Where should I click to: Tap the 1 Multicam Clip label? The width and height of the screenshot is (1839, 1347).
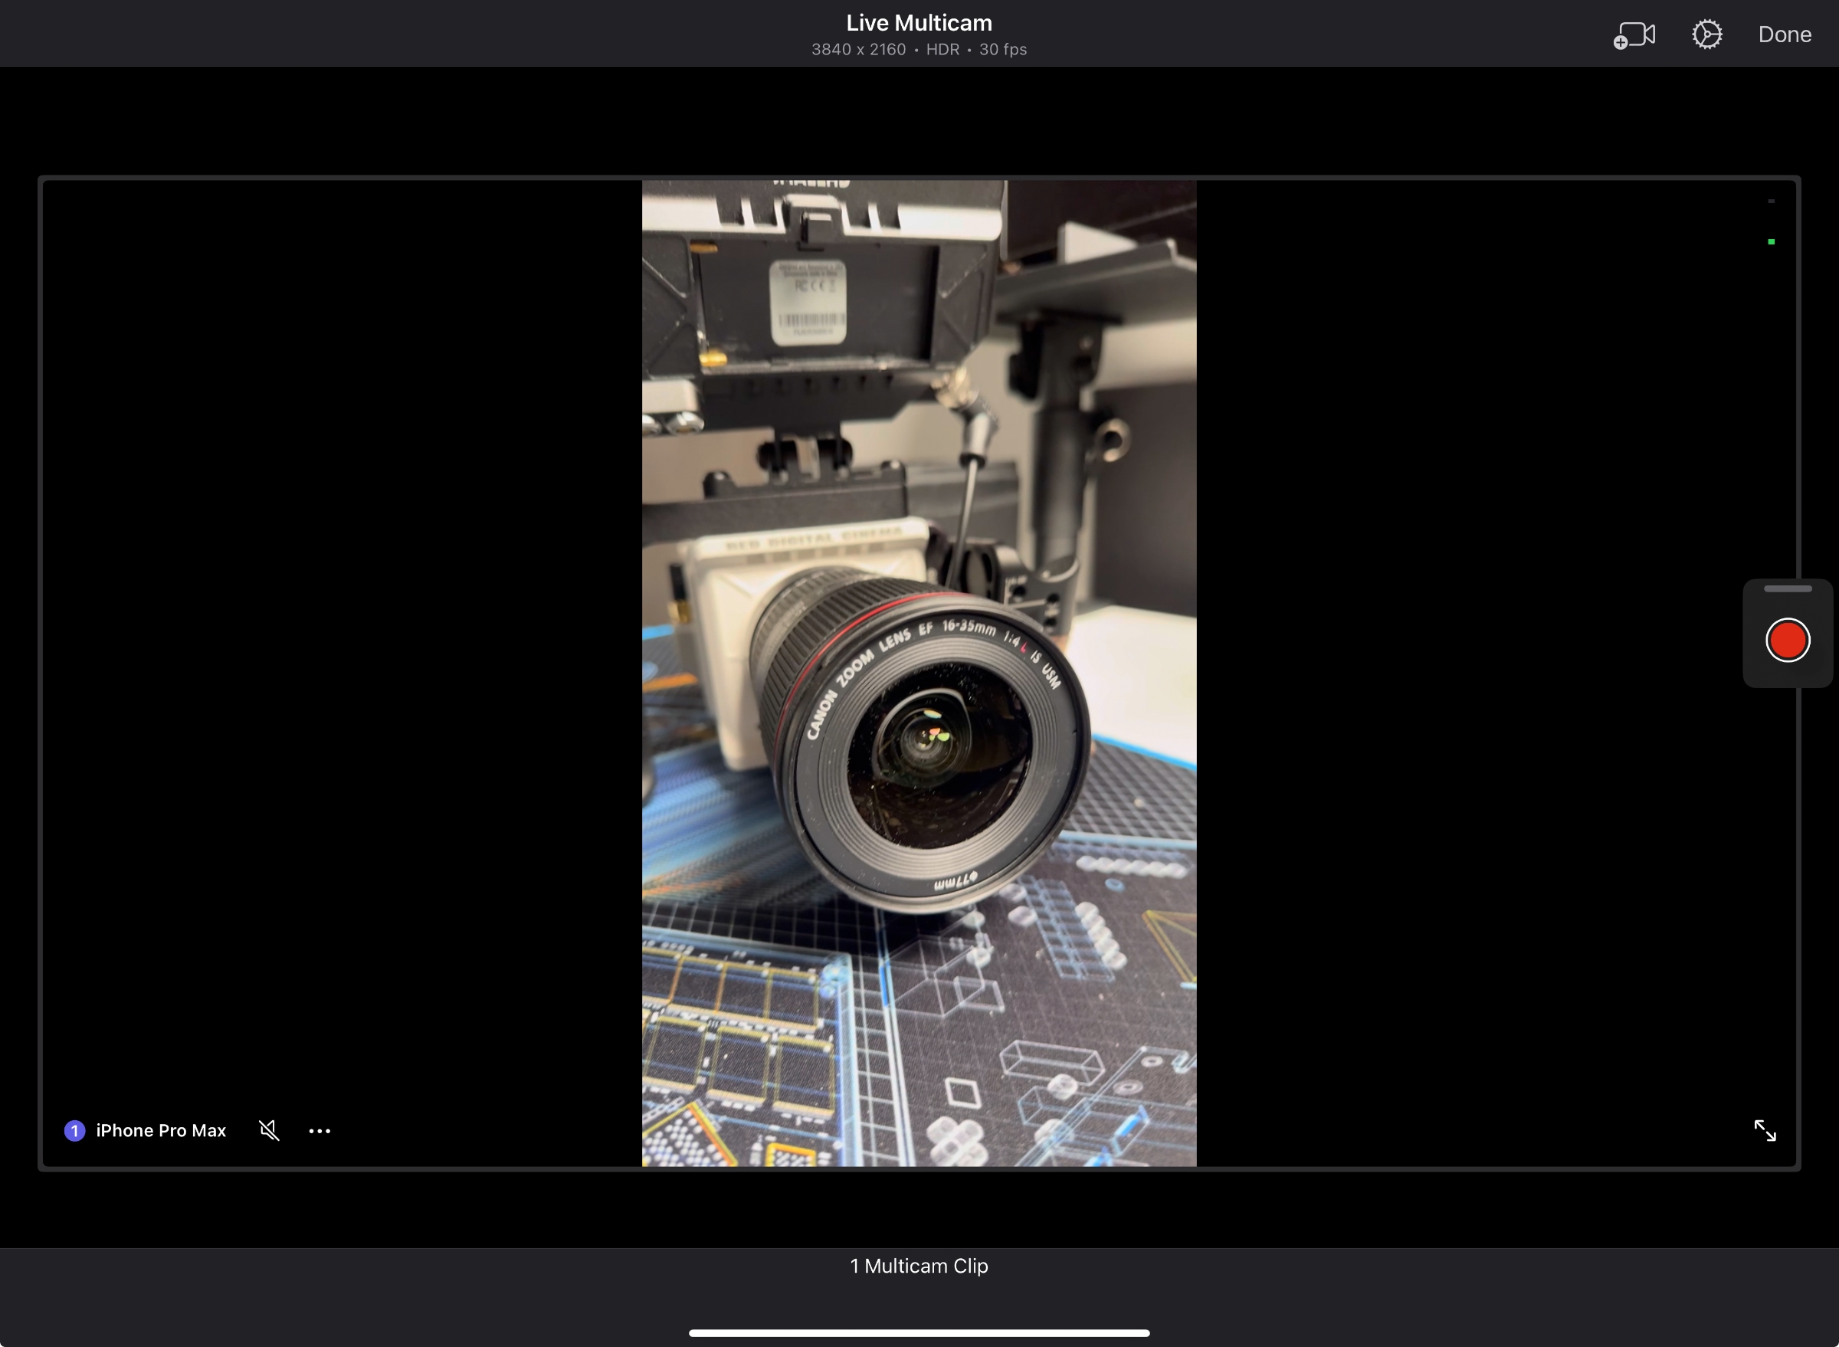tap(918, 1266)
